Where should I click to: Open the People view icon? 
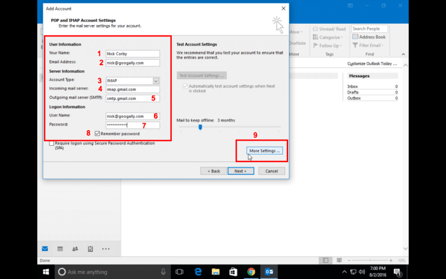tap(75, 249)
